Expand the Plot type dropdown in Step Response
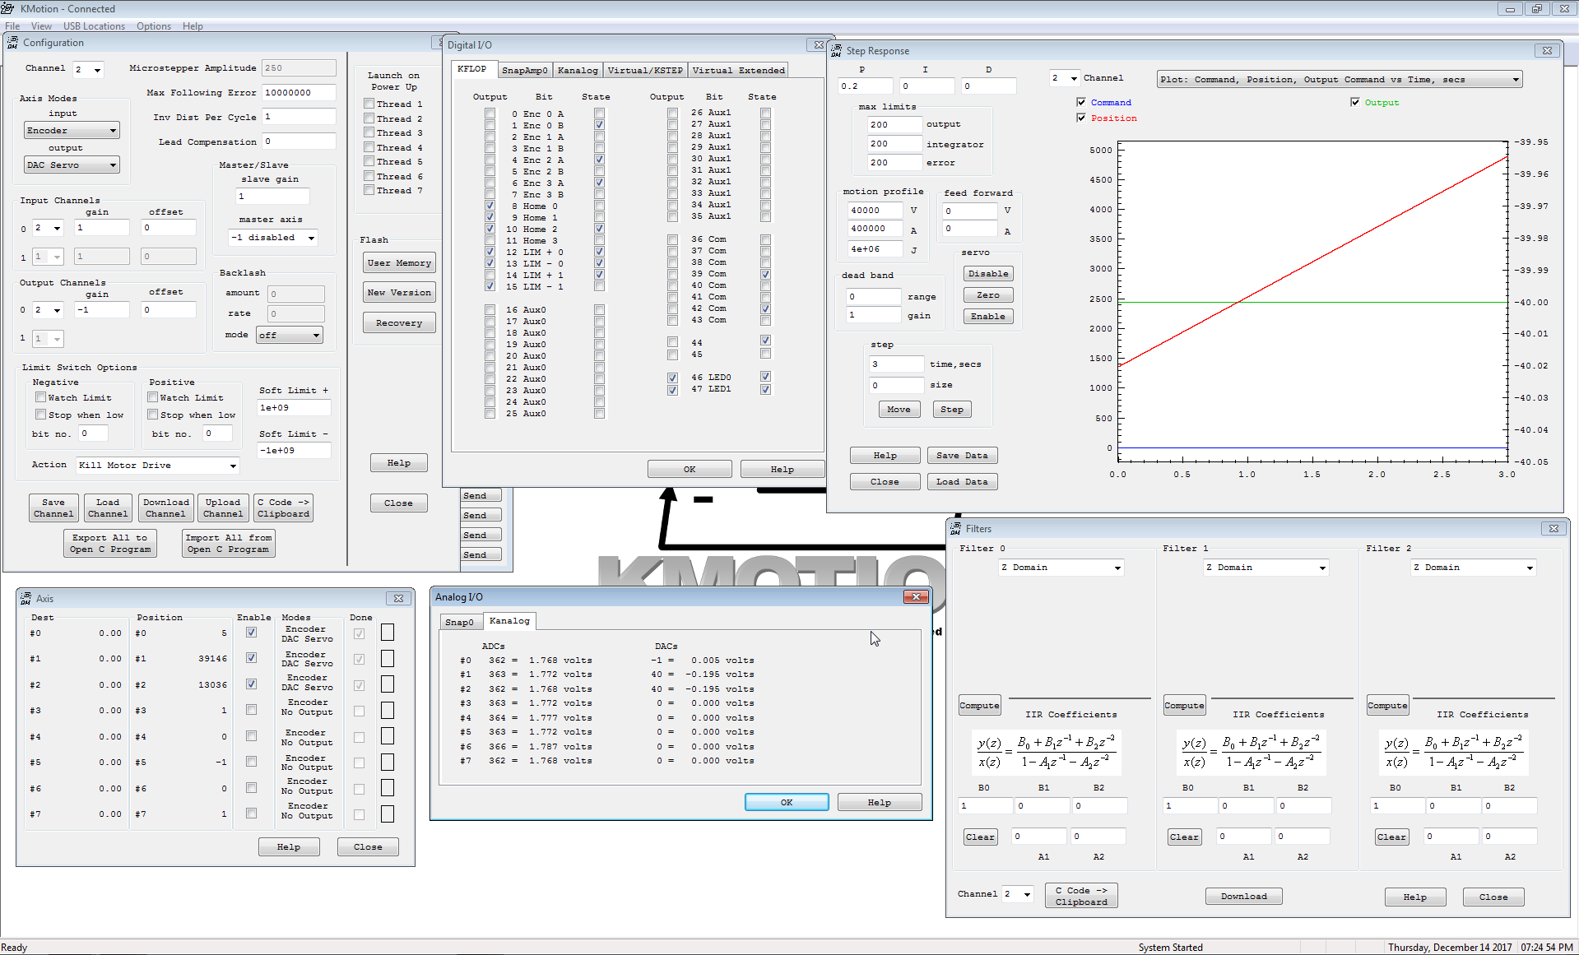The height and width of the screenshot is (955, 1579). point(1515,80)
